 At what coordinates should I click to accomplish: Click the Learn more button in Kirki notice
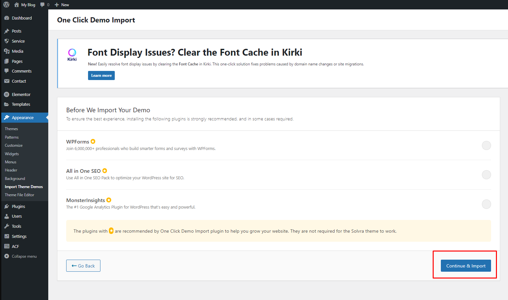101,75
